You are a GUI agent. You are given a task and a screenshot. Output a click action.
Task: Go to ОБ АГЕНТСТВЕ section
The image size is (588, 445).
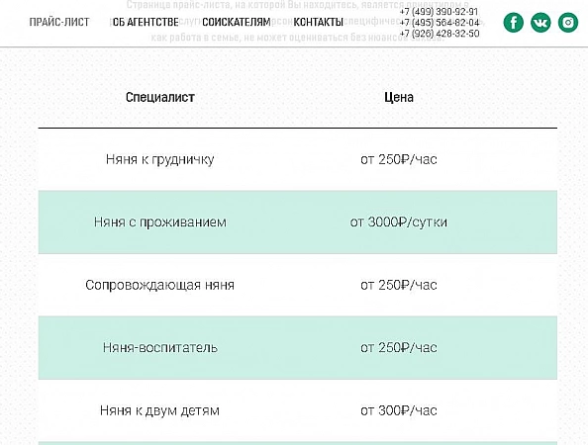click(146, 22)
